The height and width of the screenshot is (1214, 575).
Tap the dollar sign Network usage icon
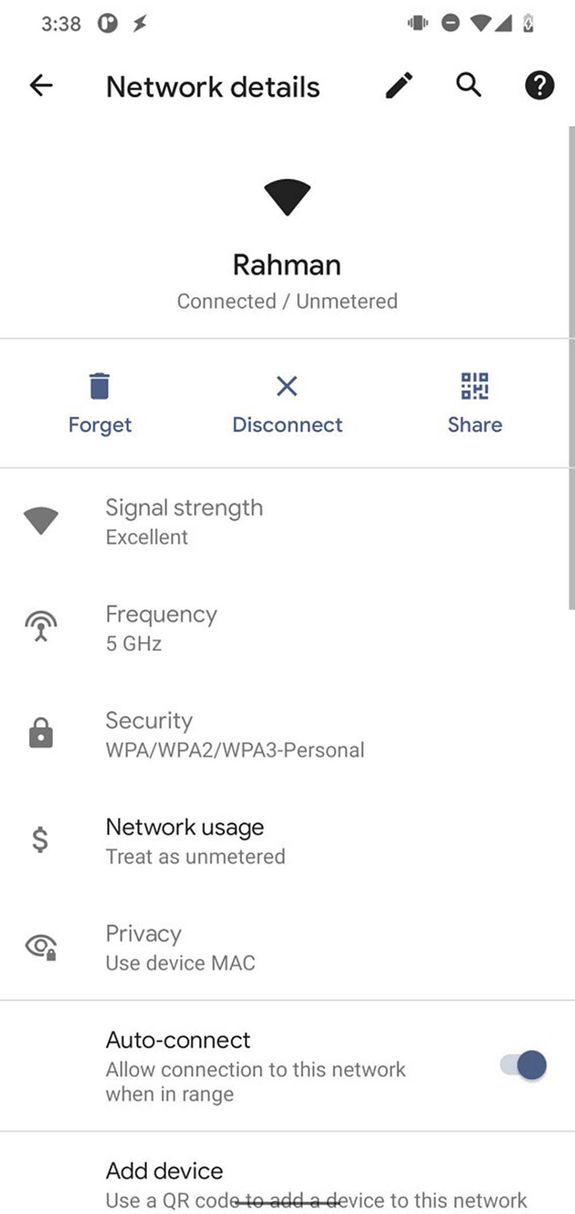point(40,840)
